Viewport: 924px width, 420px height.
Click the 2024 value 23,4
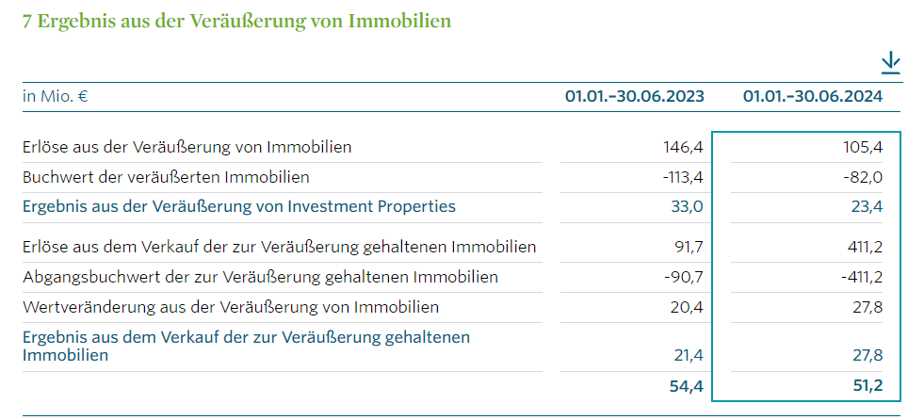(x=865, y=206)
